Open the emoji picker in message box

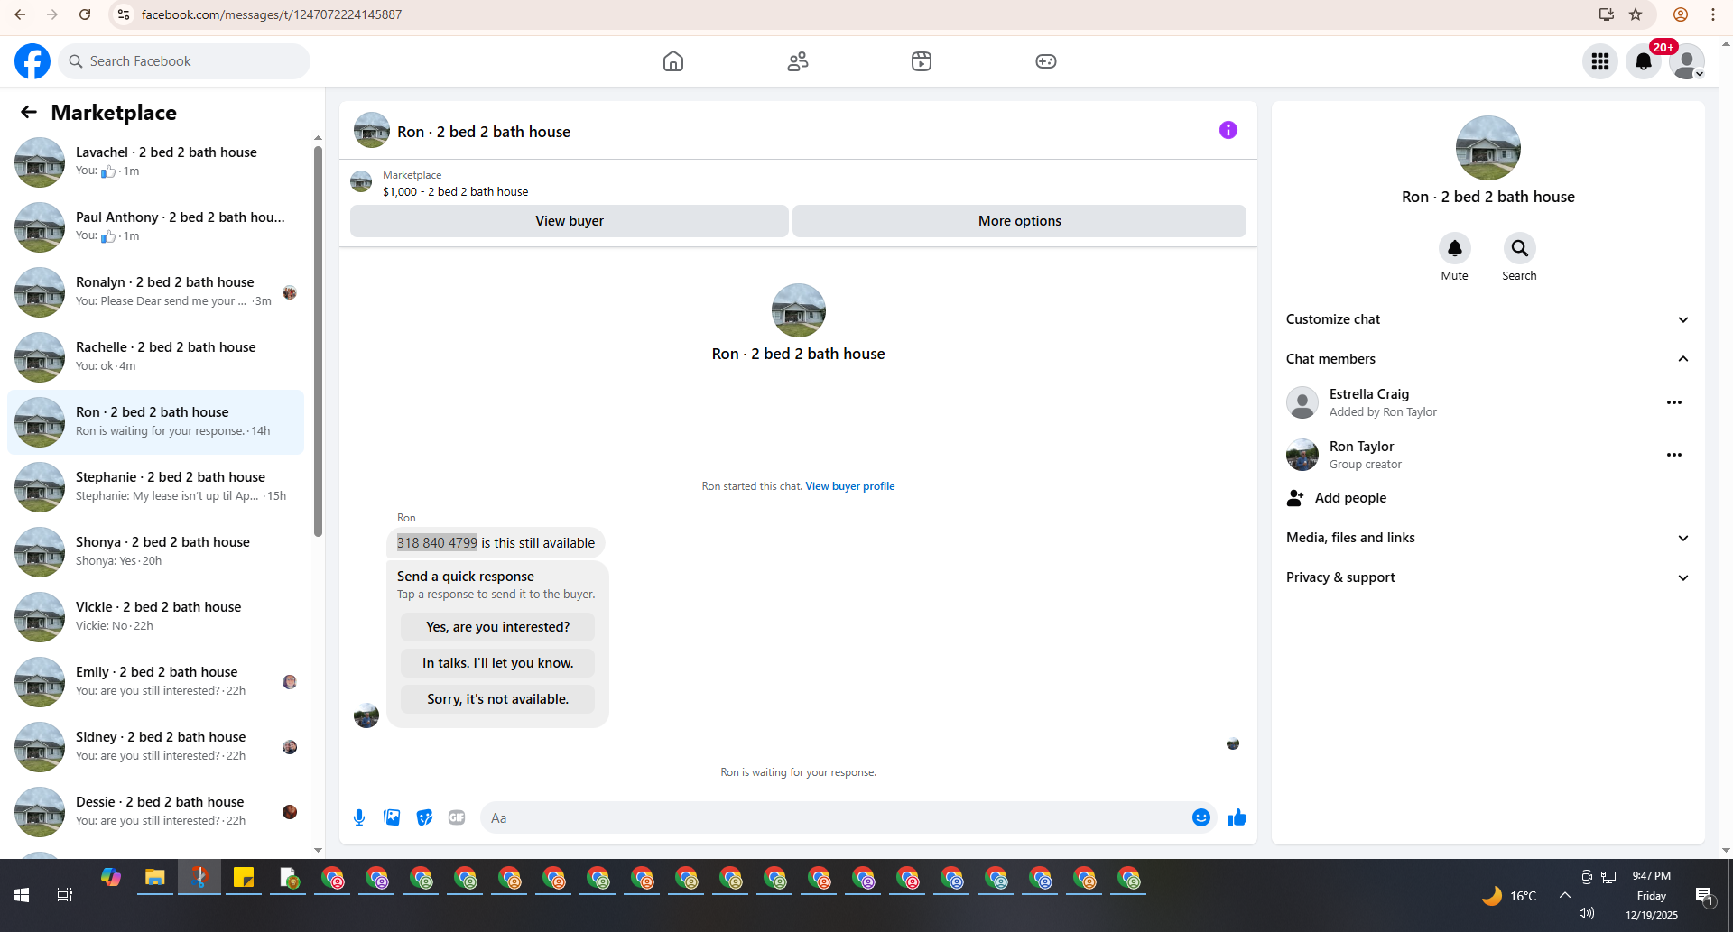pos(1201,817)
